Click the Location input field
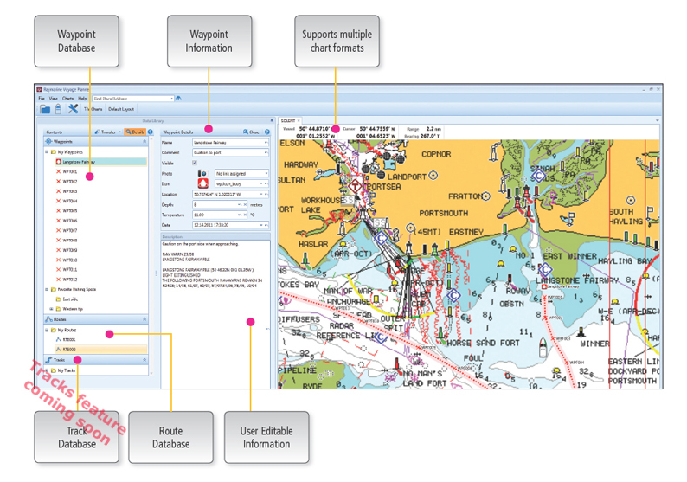687x482 pixels. coord(230,194)
